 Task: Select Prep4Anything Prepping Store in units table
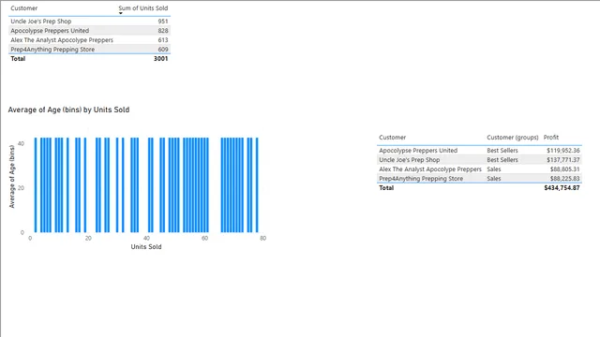pos(52,50)
